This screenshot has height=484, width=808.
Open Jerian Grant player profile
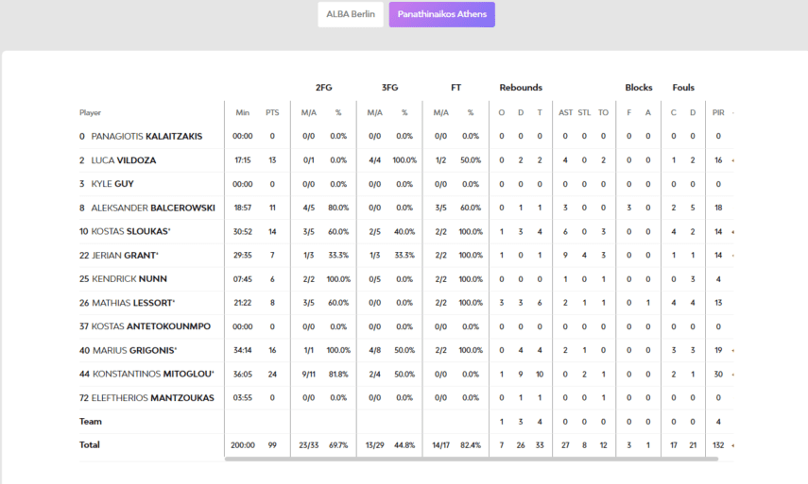pyautogui.click(x=124, y=256)
